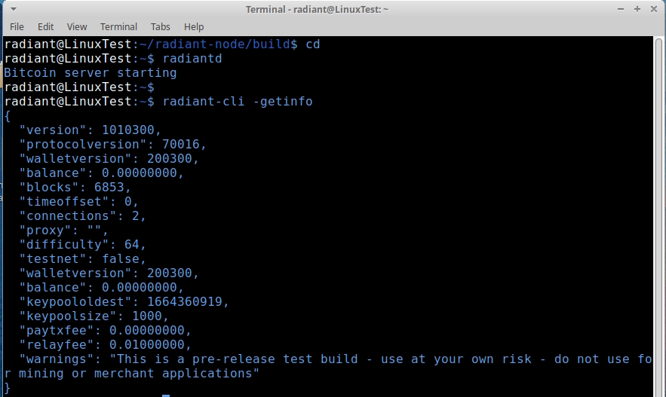The width and height of the screenshot is (666, 397).
Task: Open the Edit menu
Action: (x=46, y=26)
